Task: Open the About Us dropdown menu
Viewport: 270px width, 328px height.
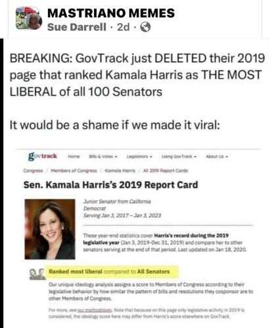Action: pos(217,157)
